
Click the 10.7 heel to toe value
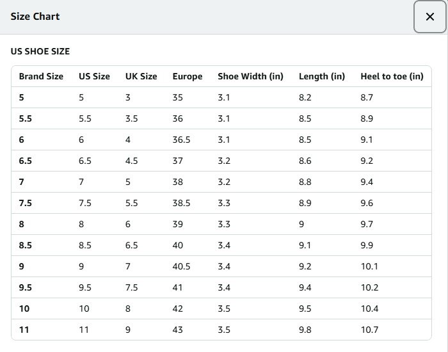pos(369,330)
